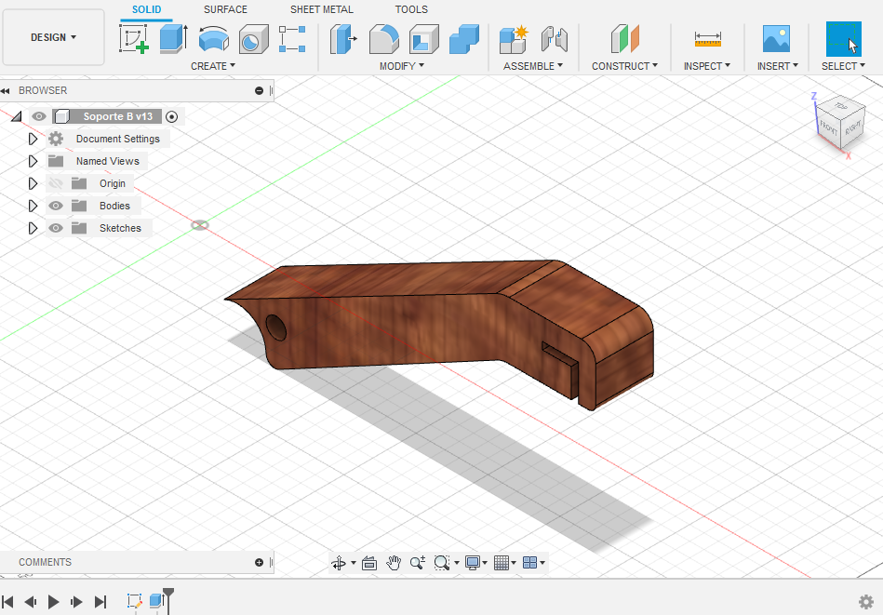The width and height of the screenshot is (883, 615).
Task: Create a New Component from Assemble
Action: tap(514, 39)
